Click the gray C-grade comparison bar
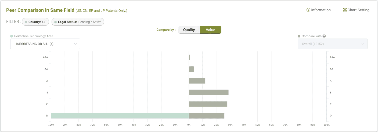Screen dimensions: 378x132 (208, 104)
